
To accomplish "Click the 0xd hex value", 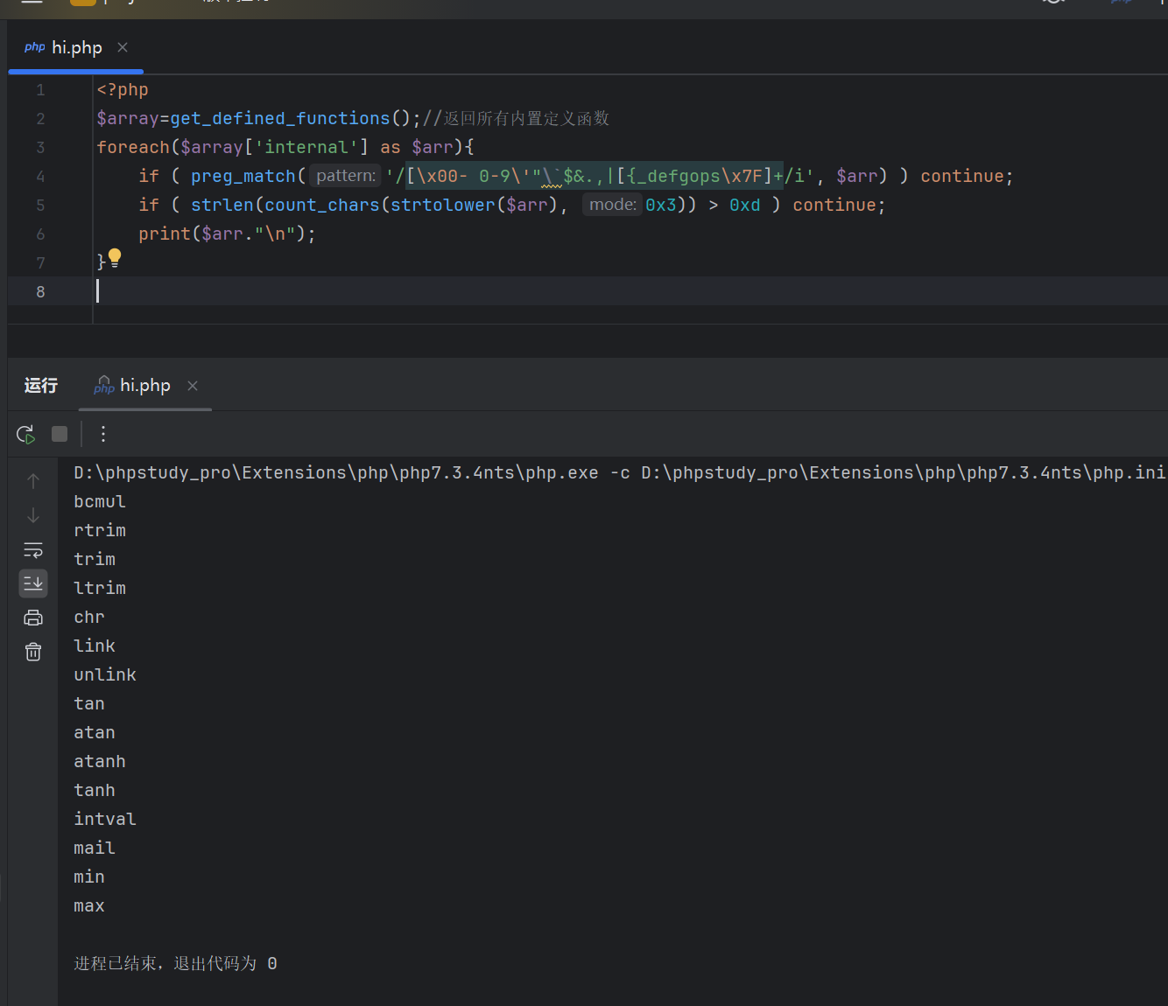I will pos(745,206).
